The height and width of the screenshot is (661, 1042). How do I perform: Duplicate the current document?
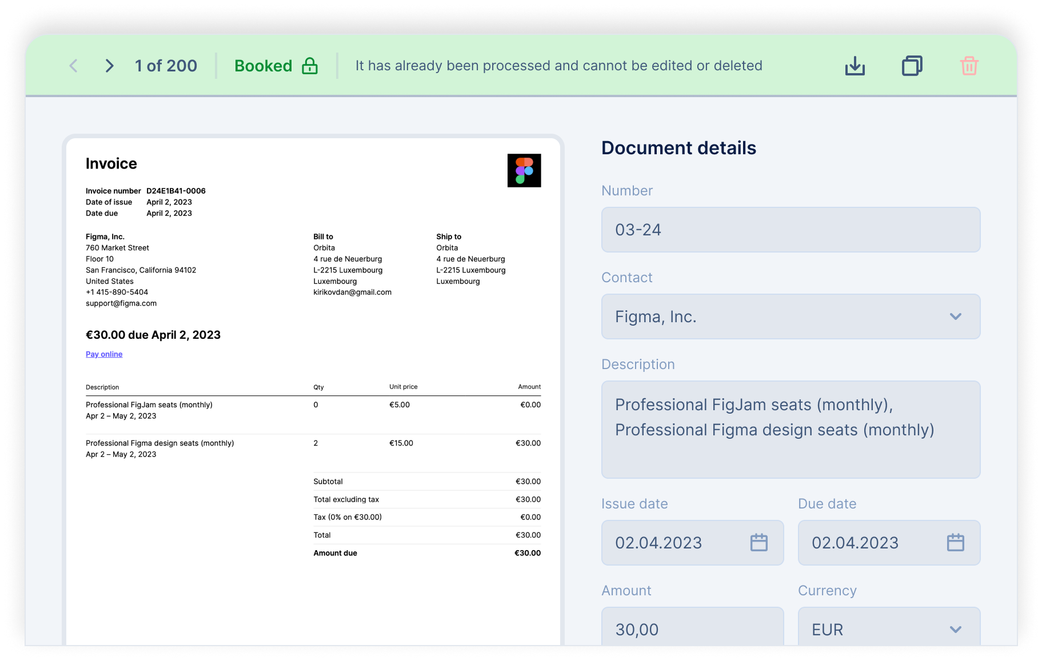(912, 65)
